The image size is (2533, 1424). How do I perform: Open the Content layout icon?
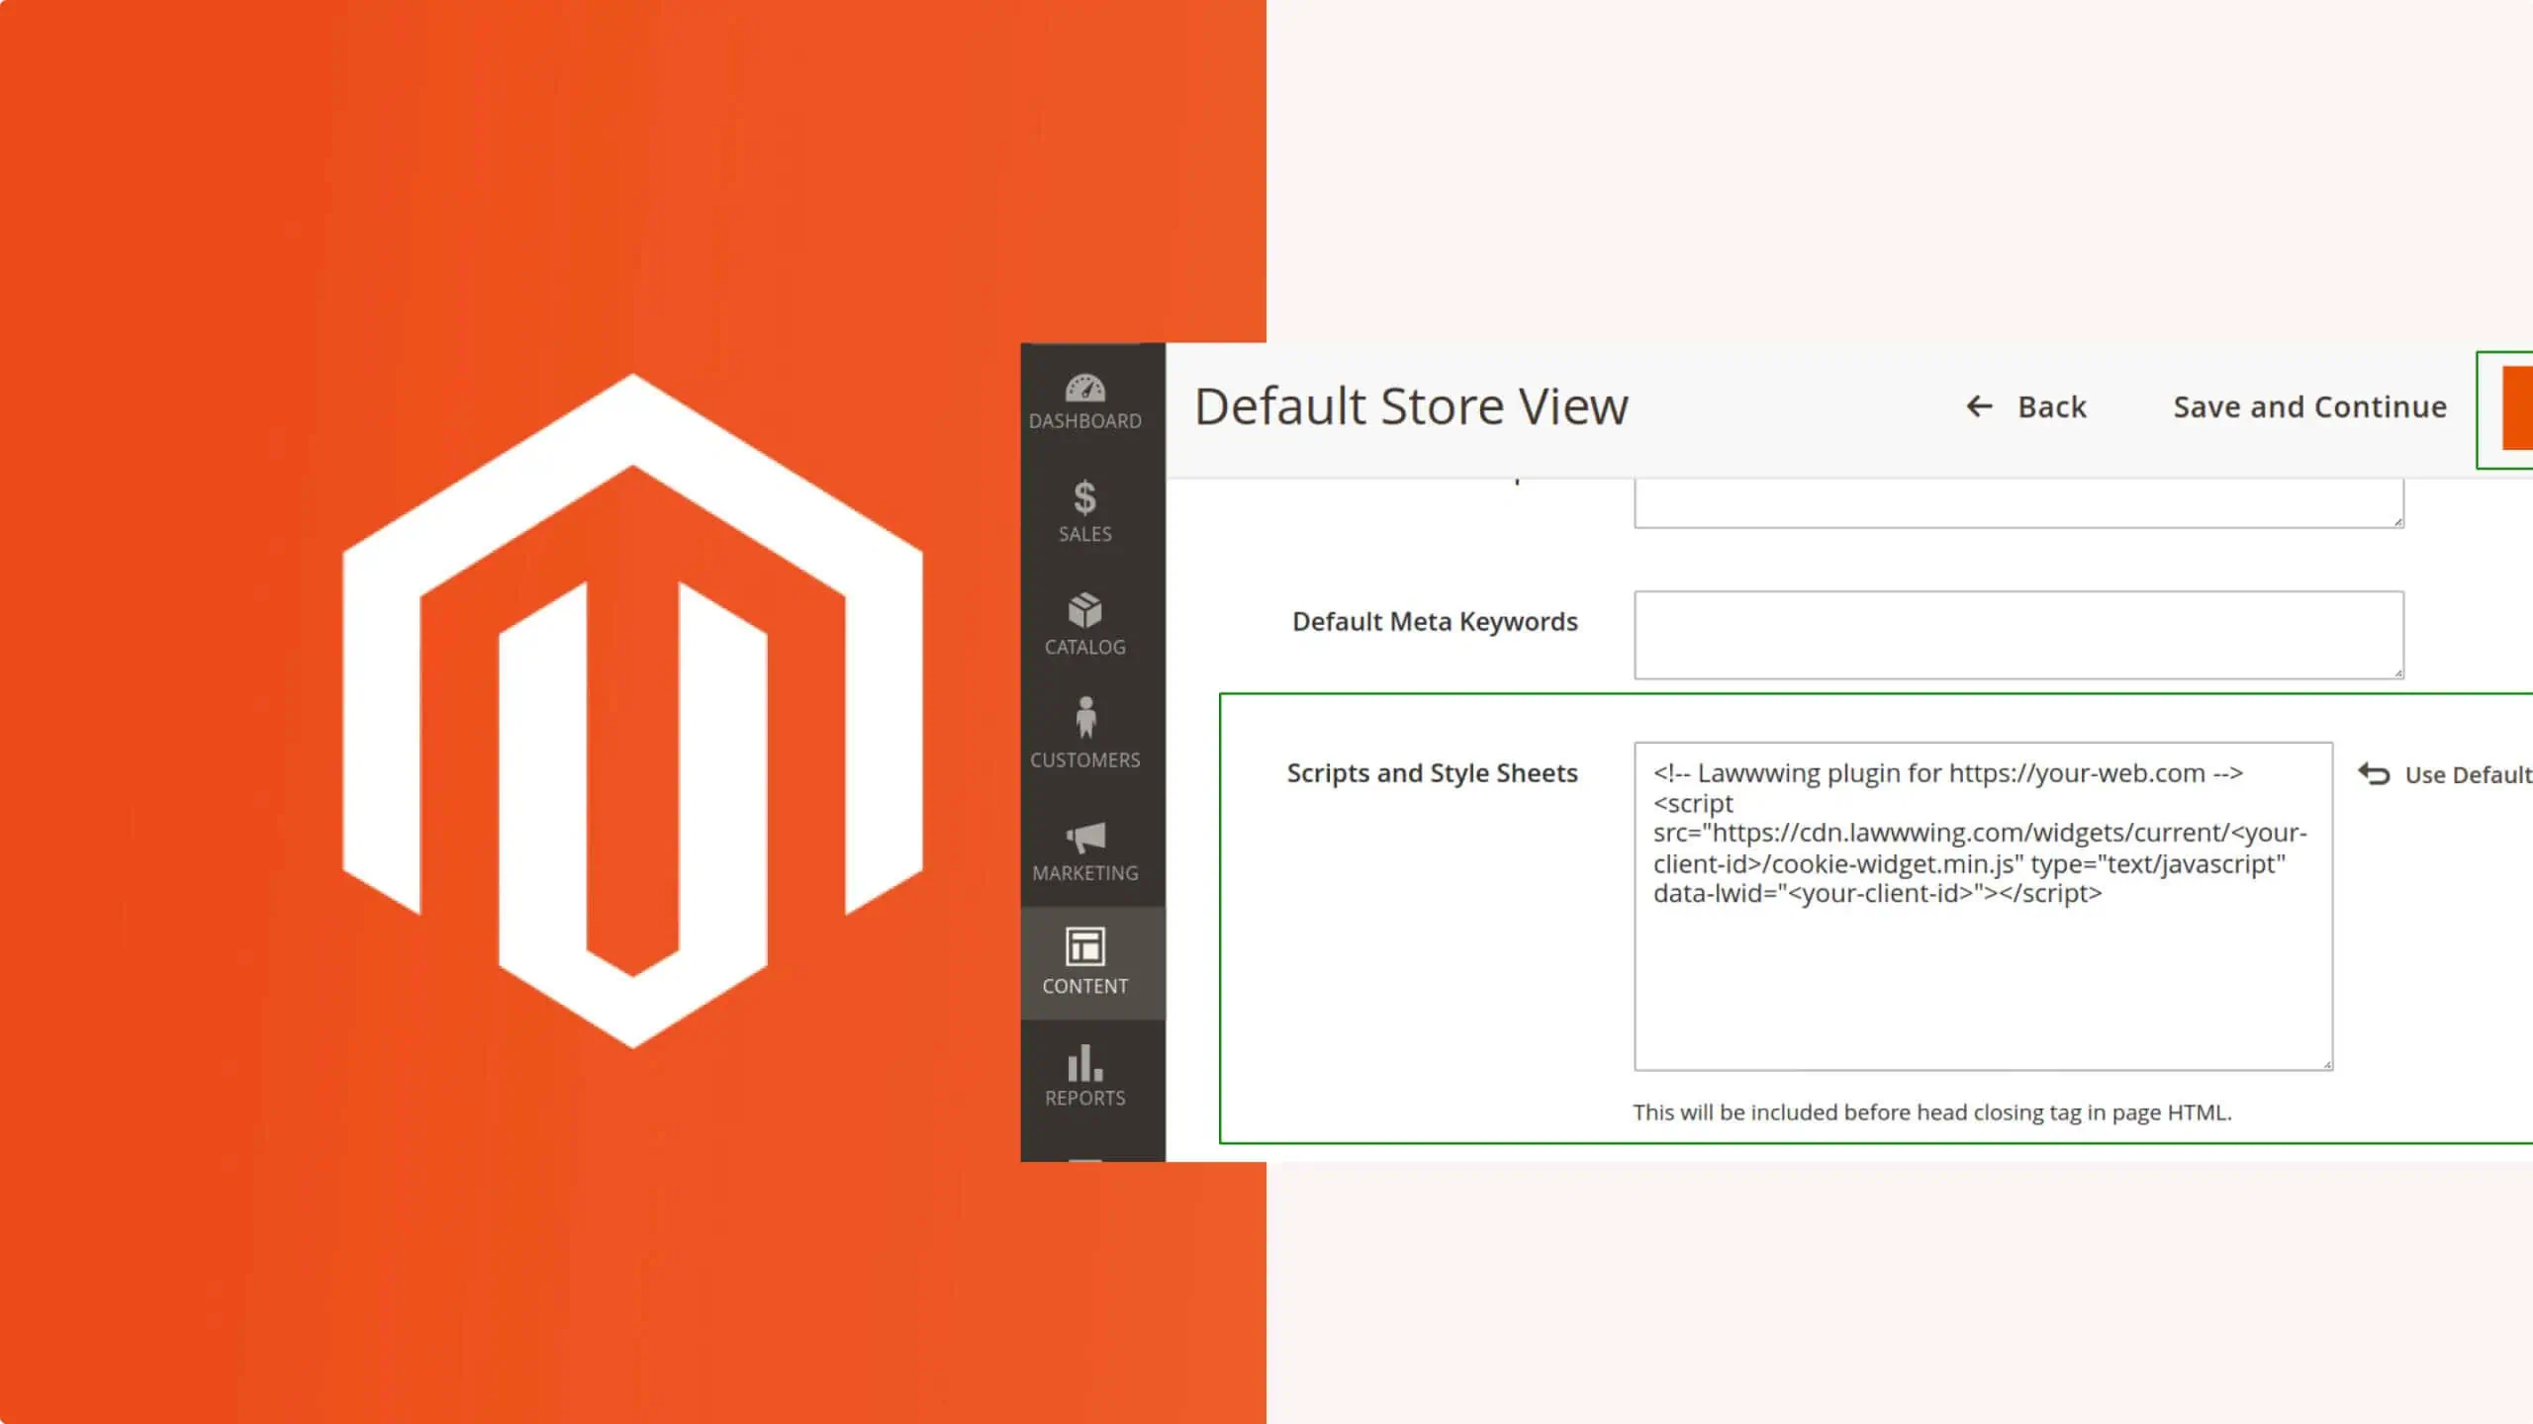click(x=1084, y=946)
